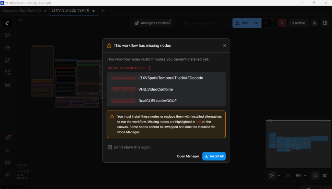332x189 pixels.
Task: Cancel execution with the red X icon
Action: [x=282, y=23]
